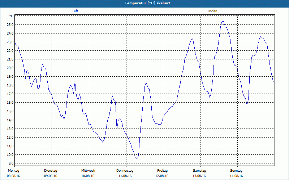Select the 20,0 y-axis label

click(x=10, y=68)
